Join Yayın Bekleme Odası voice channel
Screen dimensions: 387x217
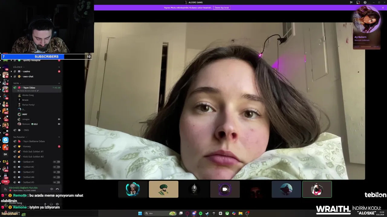[37, 141]
